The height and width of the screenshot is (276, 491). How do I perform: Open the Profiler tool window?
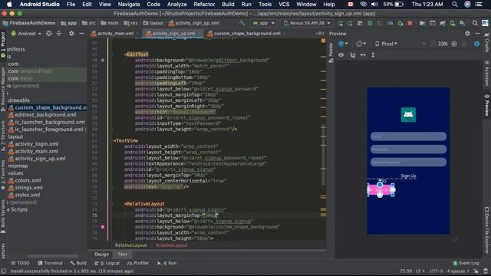138,263
